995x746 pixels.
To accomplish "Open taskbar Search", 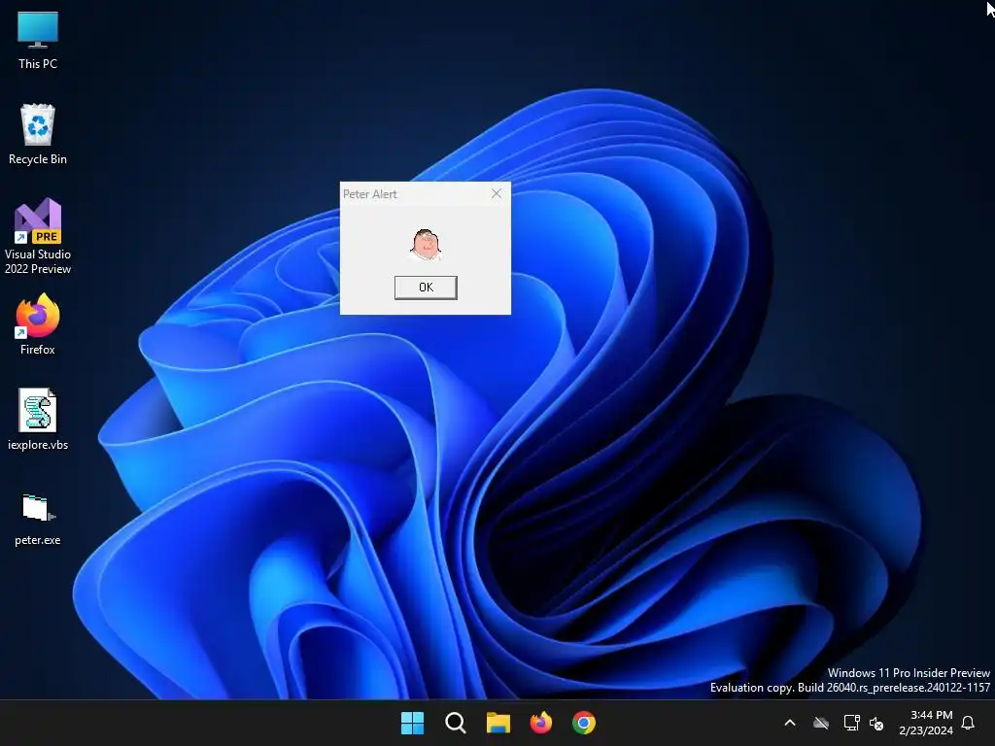I will coord(455,723).
